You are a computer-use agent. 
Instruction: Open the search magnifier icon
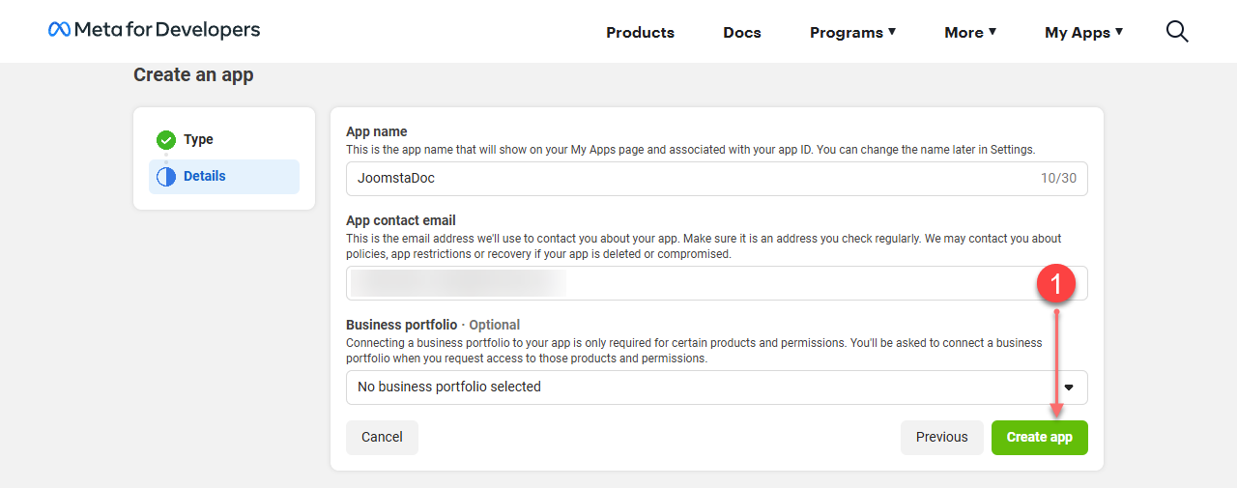click(1177, 32)
